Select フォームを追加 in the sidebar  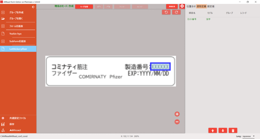pyautogui.click(x=16, y=26)
